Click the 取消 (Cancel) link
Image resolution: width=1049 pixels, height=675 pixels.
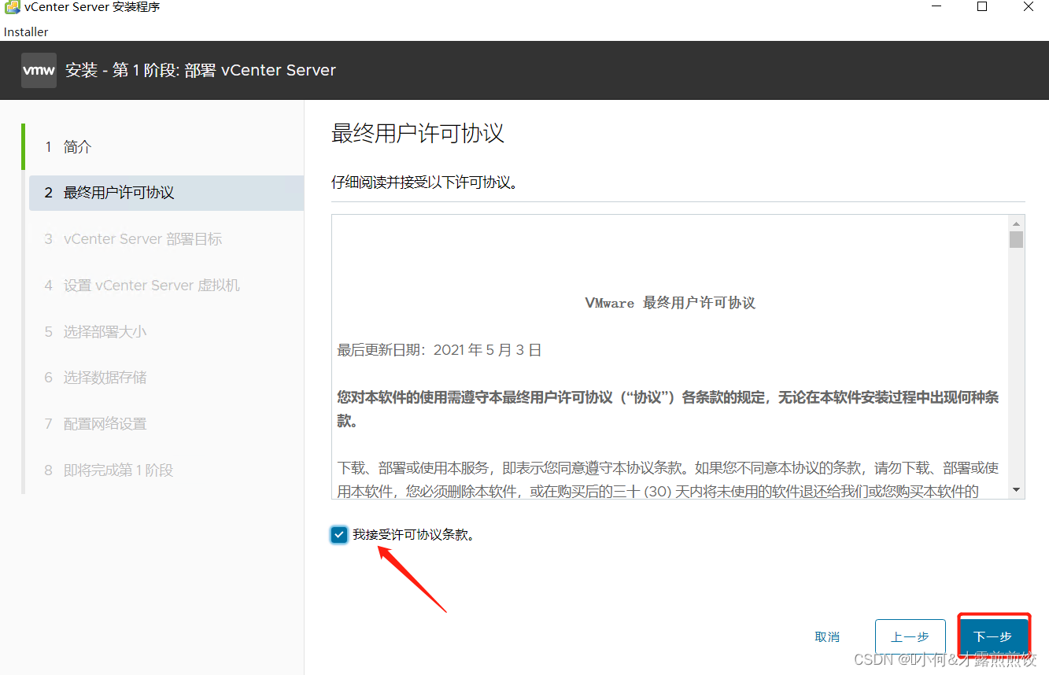click(827, 636)
